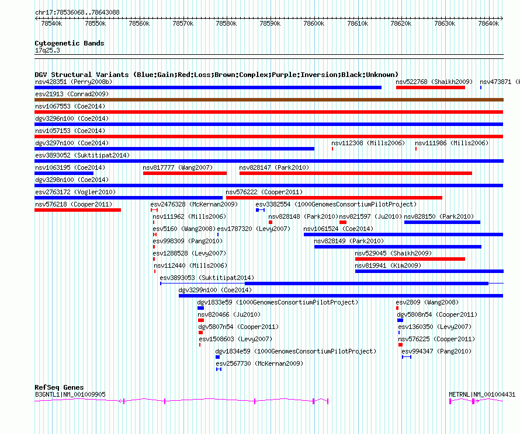This screenshot has height=434, width=520.
Task: Open nsv112308 (Mills2006) variant
Action: tap(368, 143)
